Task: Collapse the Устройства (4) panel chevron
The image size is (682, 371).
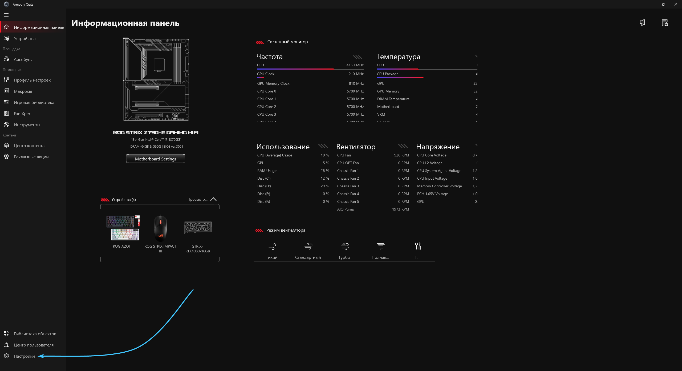Action: 213,199
